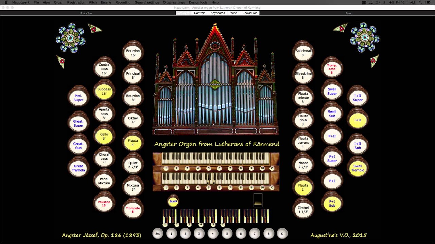Open the Apple menu
This screenshot has width=435, height=244.
pyautogui.click(x=6, y=2)
